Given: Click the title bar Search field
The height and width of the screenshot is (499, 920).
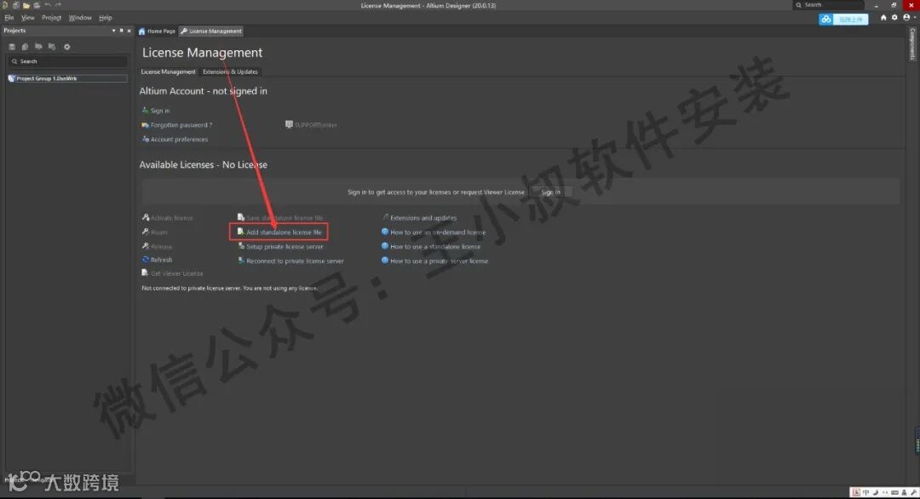Looking at the screenshot, I should tap(829, 5).
